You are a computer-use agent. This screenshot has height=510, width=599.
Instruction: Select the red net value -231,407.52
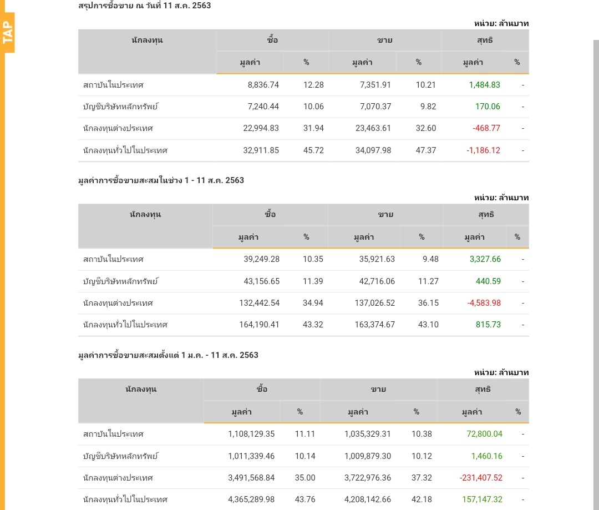coord(481,478)
